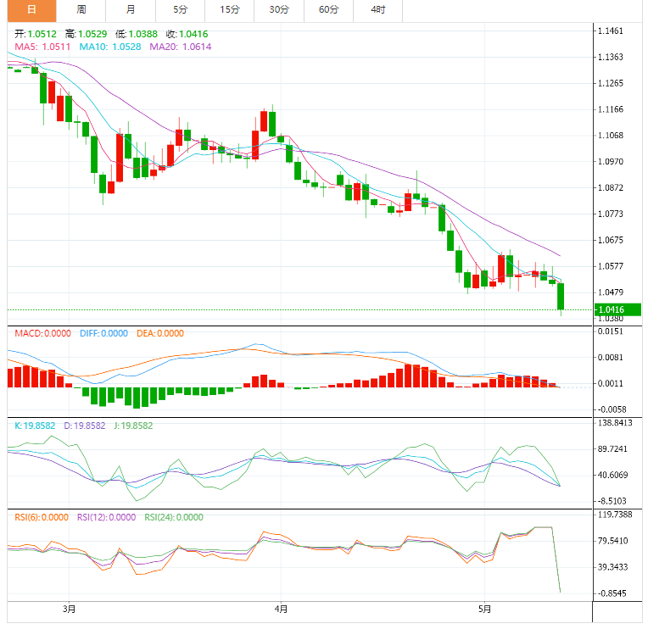
Task: Click the DEA: 0.0000 indicator label
Action: point(160,333)
